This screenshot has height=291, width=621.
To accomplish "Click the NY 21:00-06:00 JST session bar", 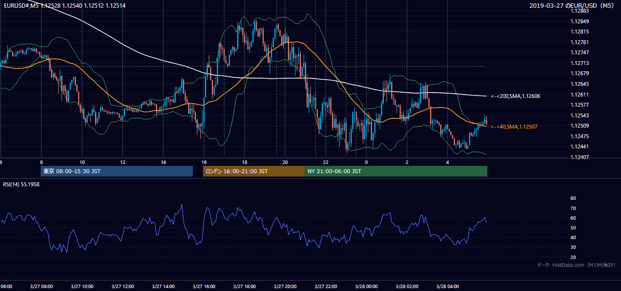I will [396, 171].
